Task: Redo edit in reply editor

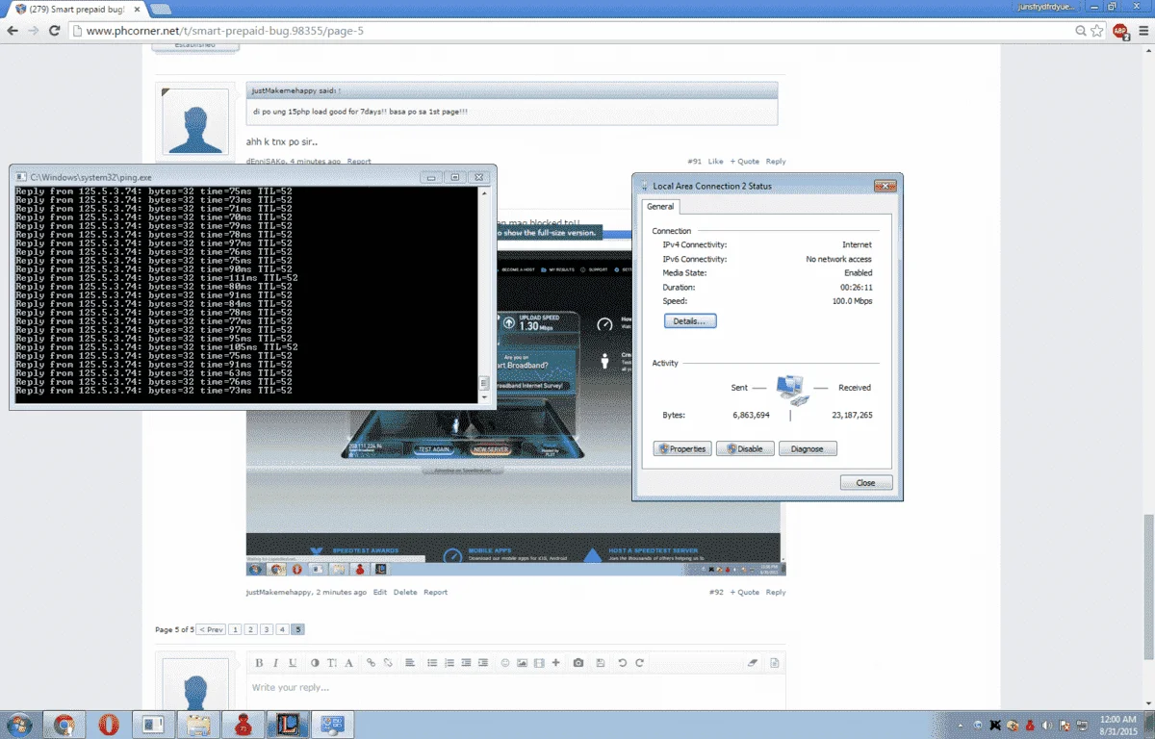Action: pyautogui.click(x=639, y=663)
